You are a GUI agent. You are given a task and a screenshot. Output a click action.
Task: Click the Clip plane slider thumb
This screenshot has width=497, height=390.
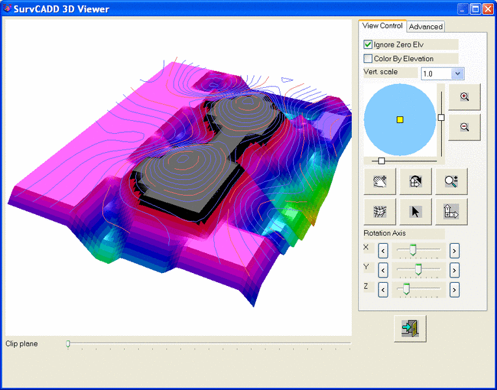pos(68,344)
